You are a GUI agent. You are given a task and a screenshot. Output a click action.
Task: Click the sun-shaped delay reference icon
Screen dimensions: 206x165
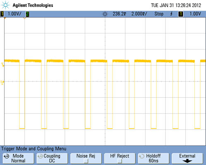pos(105,14)
